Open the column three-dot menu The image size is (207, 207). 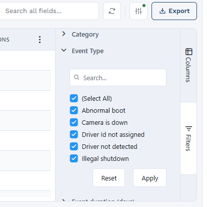[x=39, y=40]
